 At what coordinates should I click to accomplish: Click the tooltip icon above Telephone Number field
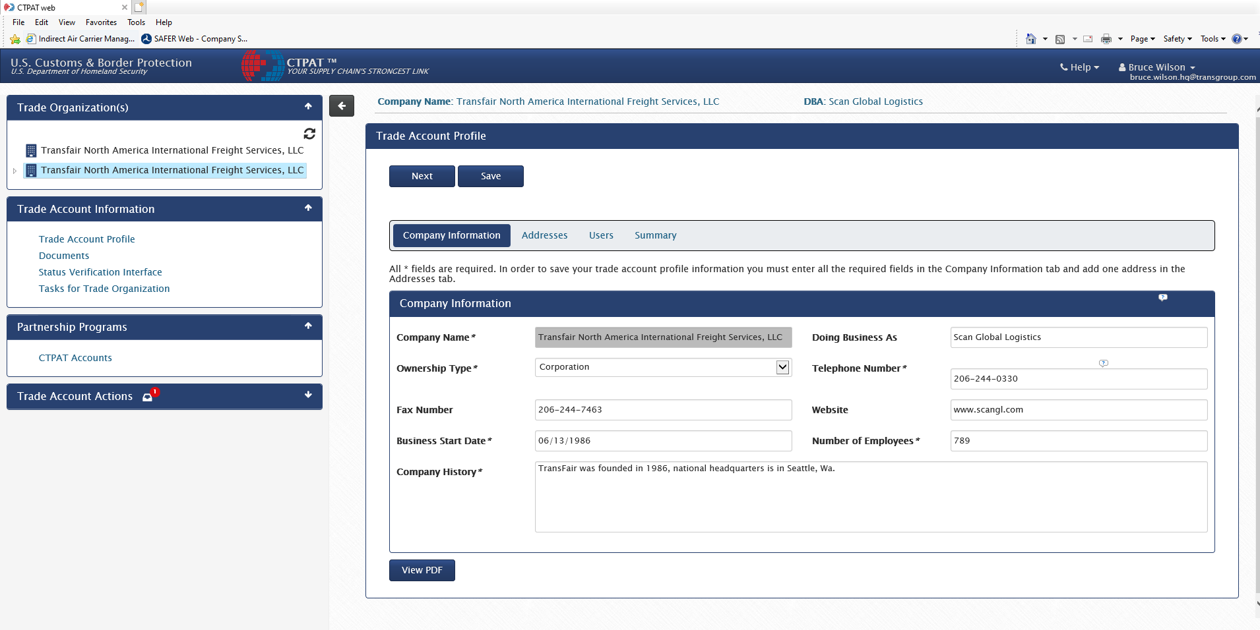tap(1103, 363)
